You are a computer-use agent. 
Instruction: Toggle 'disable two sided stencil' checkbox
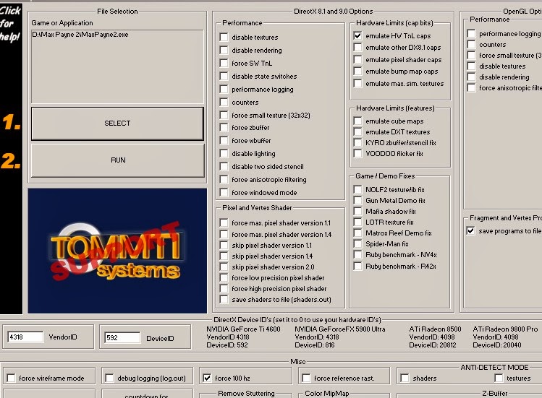[x=224, y=166]
